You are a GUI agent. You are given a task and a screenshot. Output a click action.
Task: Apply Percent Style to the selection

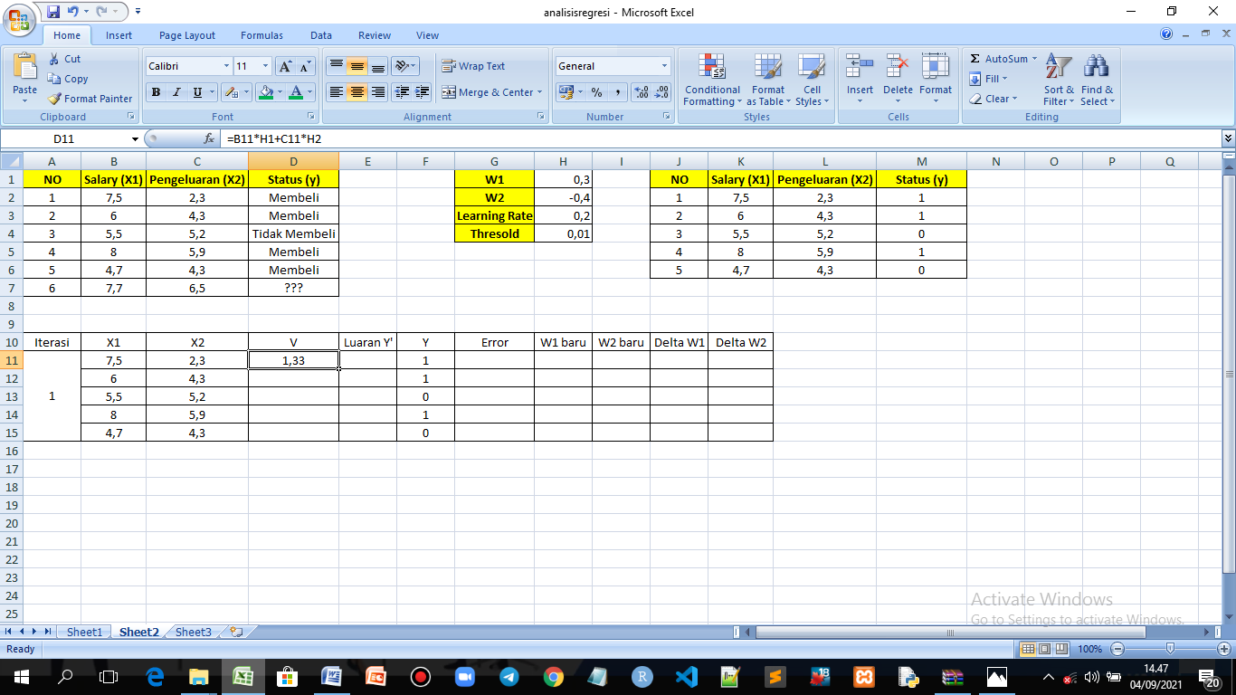pos(594,92)
